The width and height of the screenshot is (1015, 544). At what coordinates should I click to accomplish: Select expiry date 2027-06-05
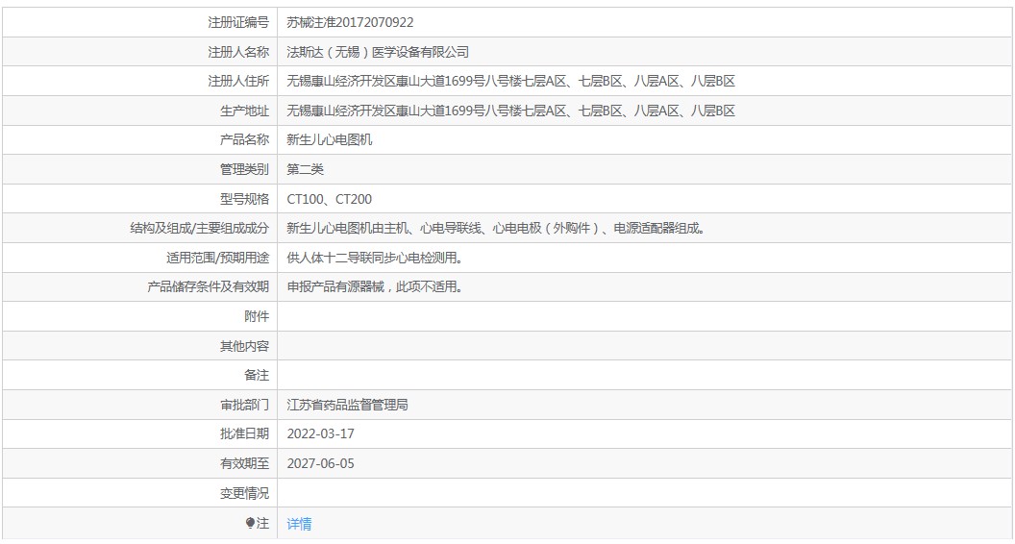321,463
